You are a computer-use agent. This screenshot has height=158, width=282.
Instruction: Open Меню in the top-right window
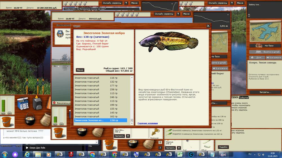tap(240, 3)
